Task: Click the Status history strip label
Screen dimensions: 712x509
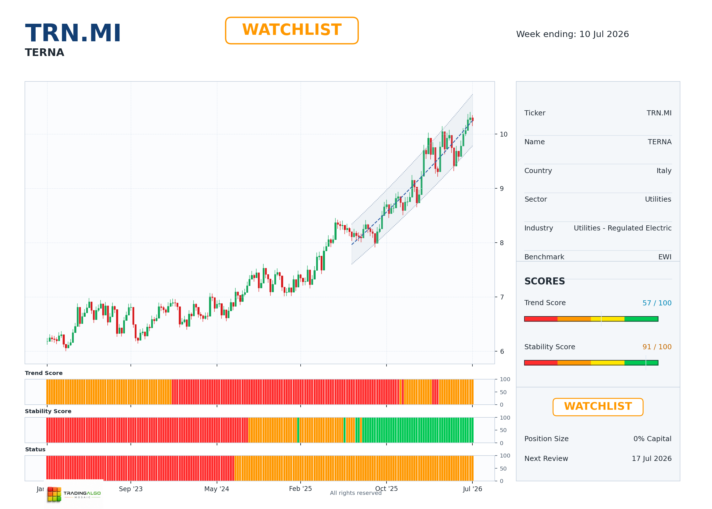Action: pos(35,449)
